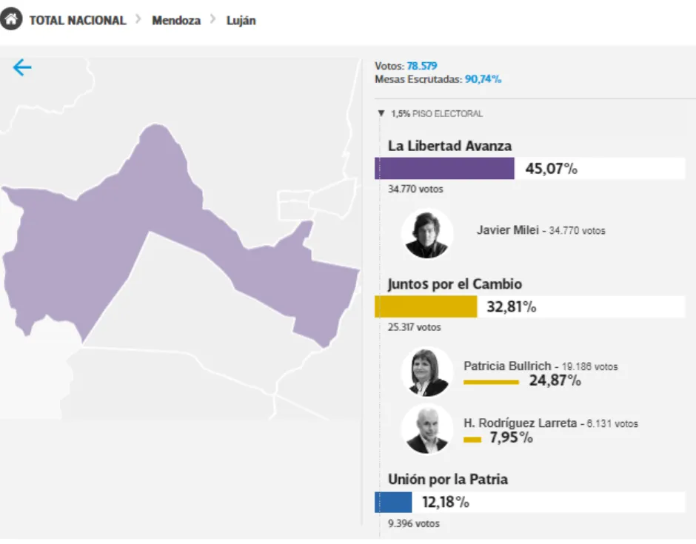Screen dimensions: 696x544
Task: Click the blue back arrow
Action: click(x=22, y=68)
